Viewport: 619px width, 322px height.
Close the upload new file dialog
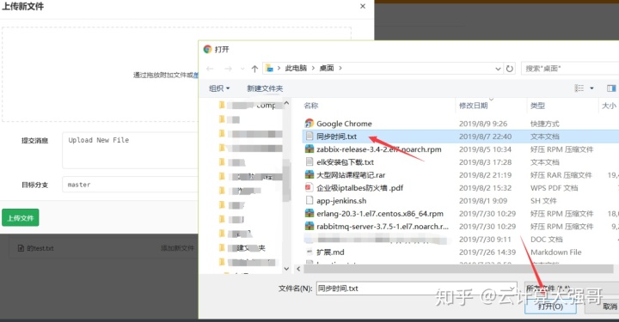363,6
